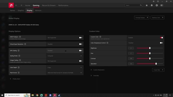Enable Virtual Super Resolution toggle
Viewport: 173px width, 97px height.
[x=81, y=44]
